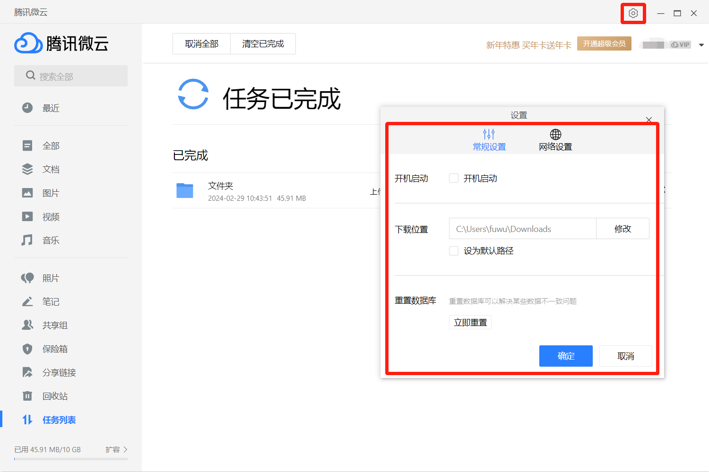Image resolution: width=709 pixels, height=472 pixels.
Task: Tick the 设为默认路径 checkbox
Action: click(x=454, y=251)
